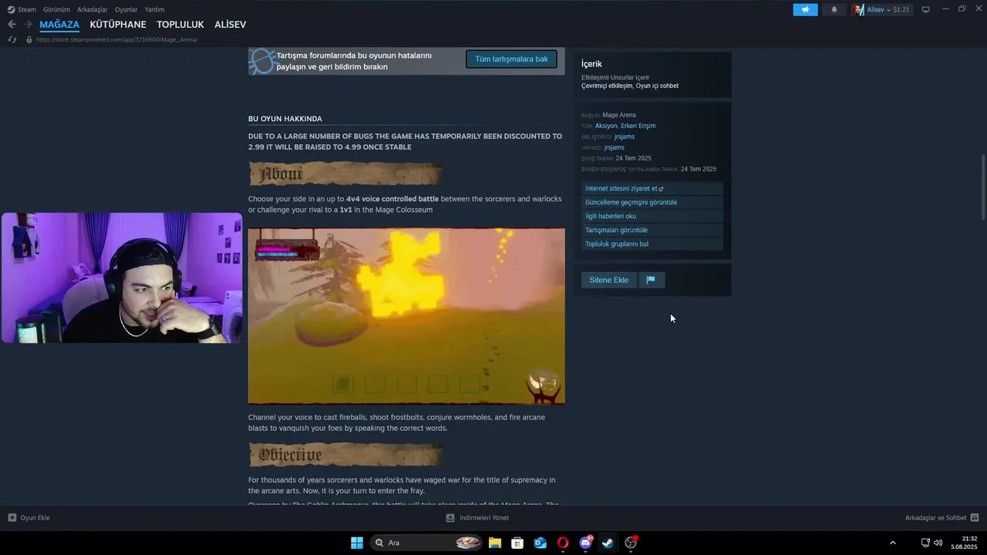Switch to Big Picture mode via the monitor icon
The image size is (987, 555).
926,9
